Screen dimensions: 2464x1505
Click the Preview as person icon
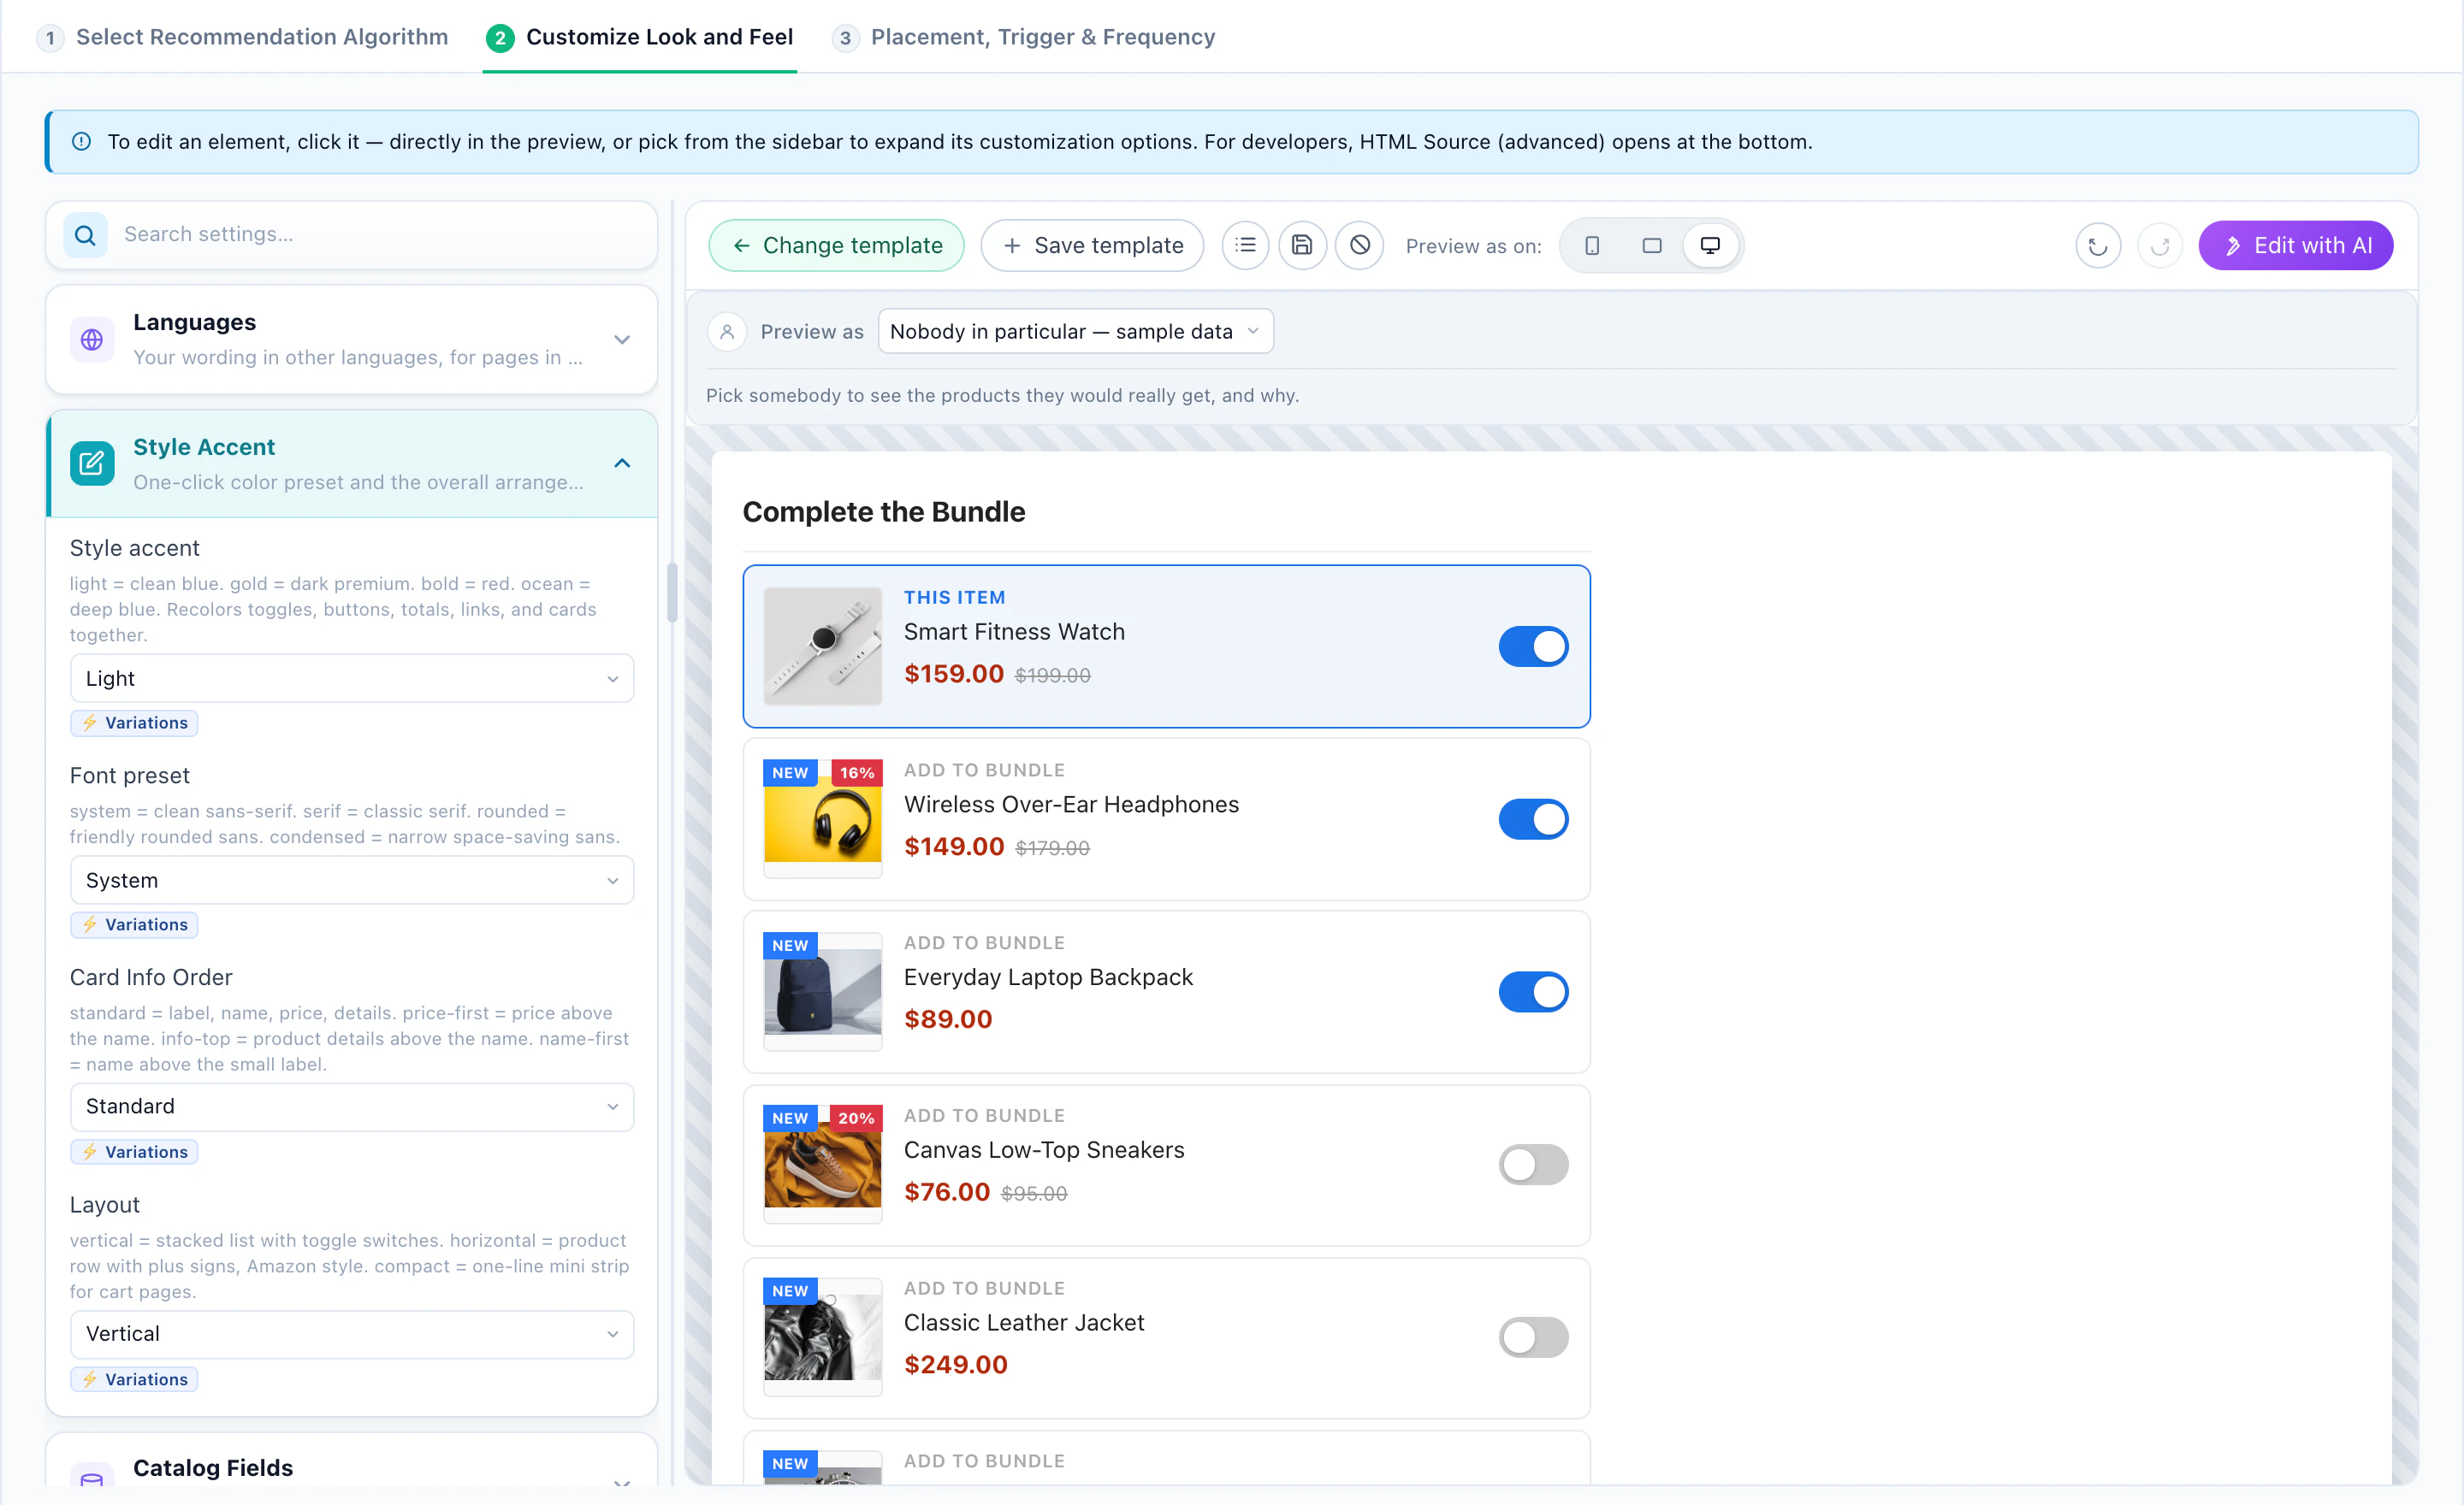click(727, 332)
